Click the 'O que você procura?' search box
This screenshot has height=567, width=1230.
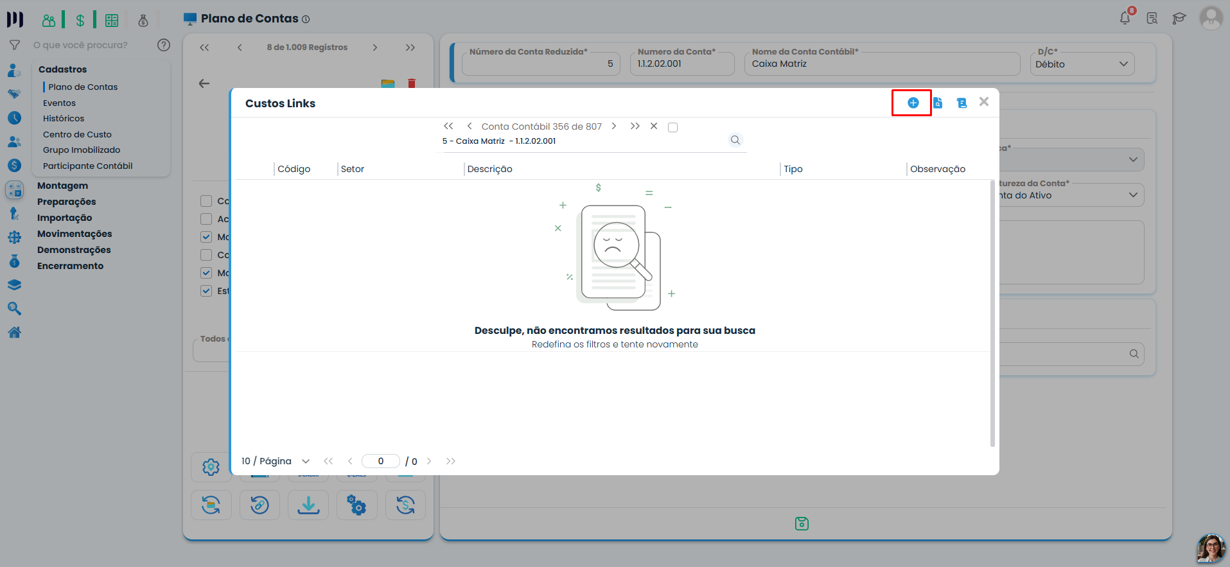click(81, 45)
